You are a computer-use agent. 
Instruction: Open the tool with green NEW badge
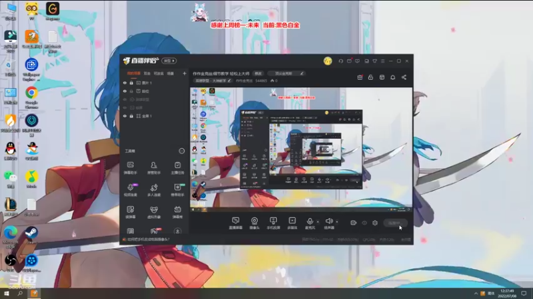[x=177, y=190]
